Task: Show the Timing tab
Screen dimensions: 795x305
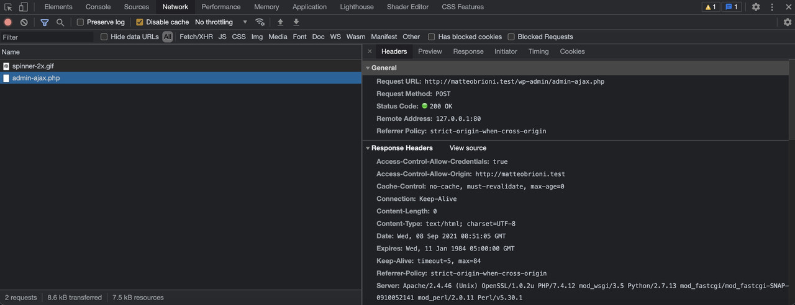Action: coord(538,51)
